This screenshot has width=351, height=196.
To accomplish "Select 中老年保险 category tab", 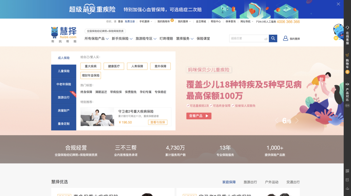I will click(64, 84).
